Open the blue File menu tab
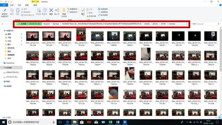The image size is (222, 125). point(4,5)
